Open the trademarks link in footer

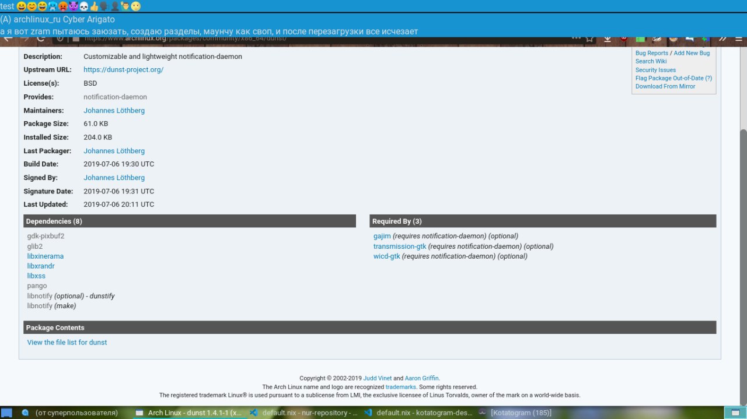401,387
